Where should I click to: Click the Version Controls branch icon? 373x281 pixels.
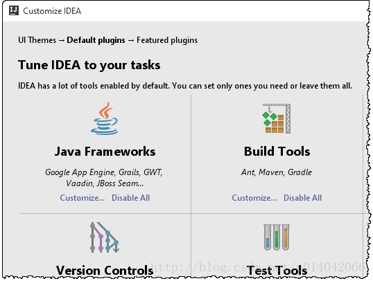pyautogui.click(x=105, y=237)
